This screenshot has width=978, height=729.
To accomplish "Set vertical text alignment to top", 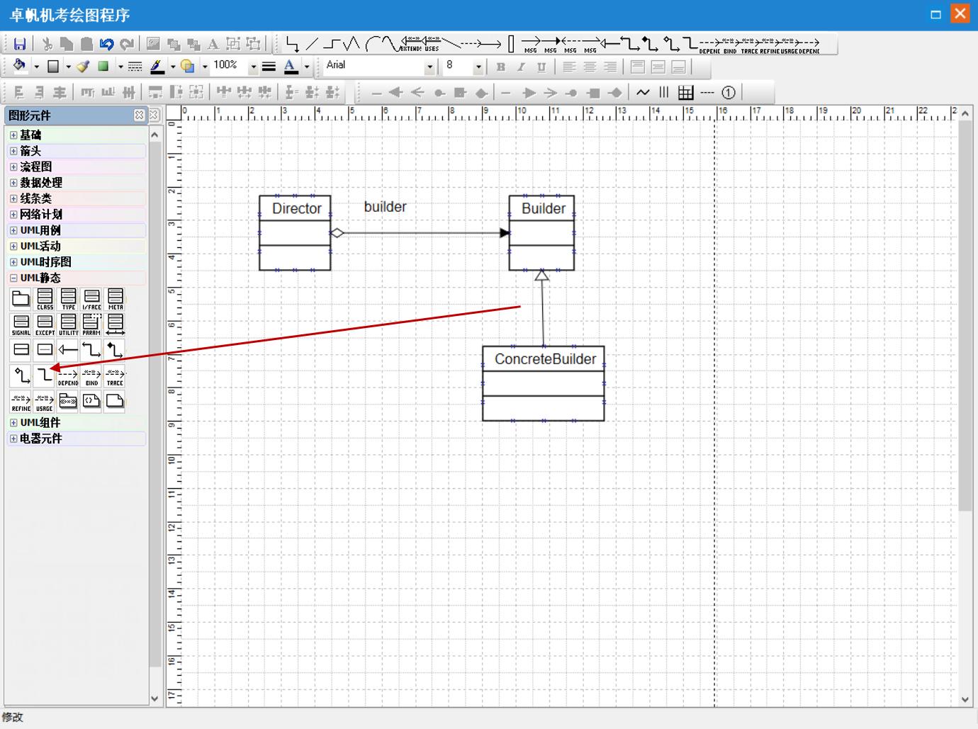I will click(638, 67).
